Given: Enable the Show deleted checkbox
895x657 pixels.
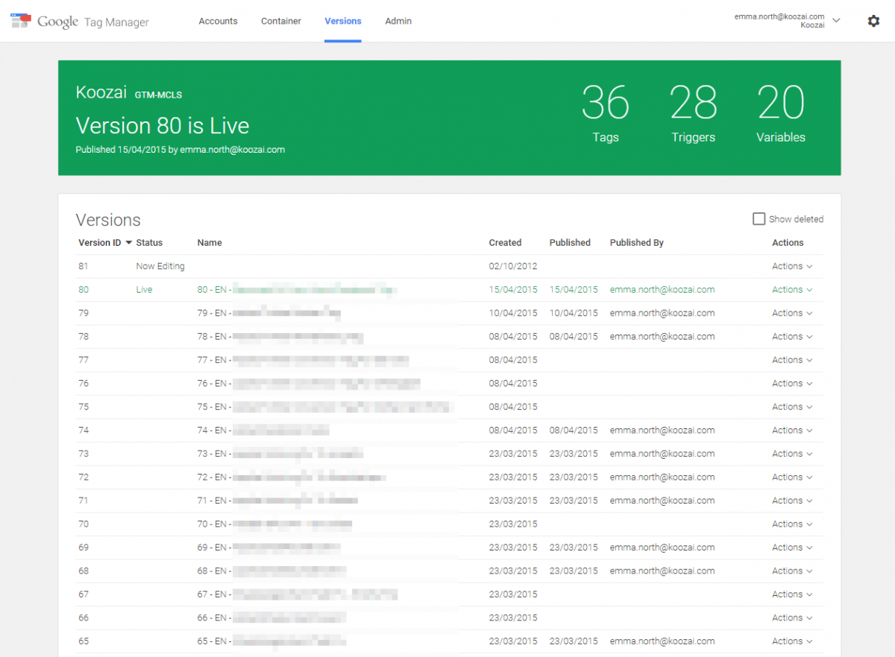Looking at the screenshot, I should point(759,218).
